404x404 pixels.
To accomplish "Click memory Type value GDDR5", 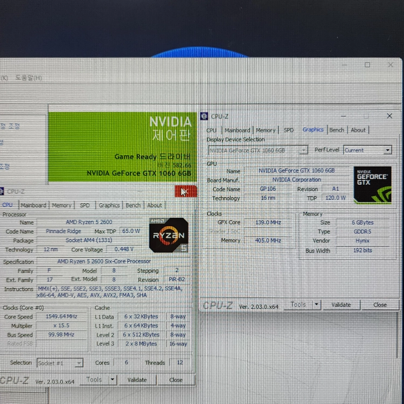I will (363, 232).
